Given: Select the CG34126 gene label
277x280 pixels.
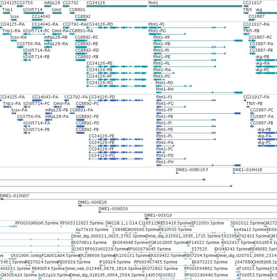Looking at the screenshot, I should [x=96, y=3].
